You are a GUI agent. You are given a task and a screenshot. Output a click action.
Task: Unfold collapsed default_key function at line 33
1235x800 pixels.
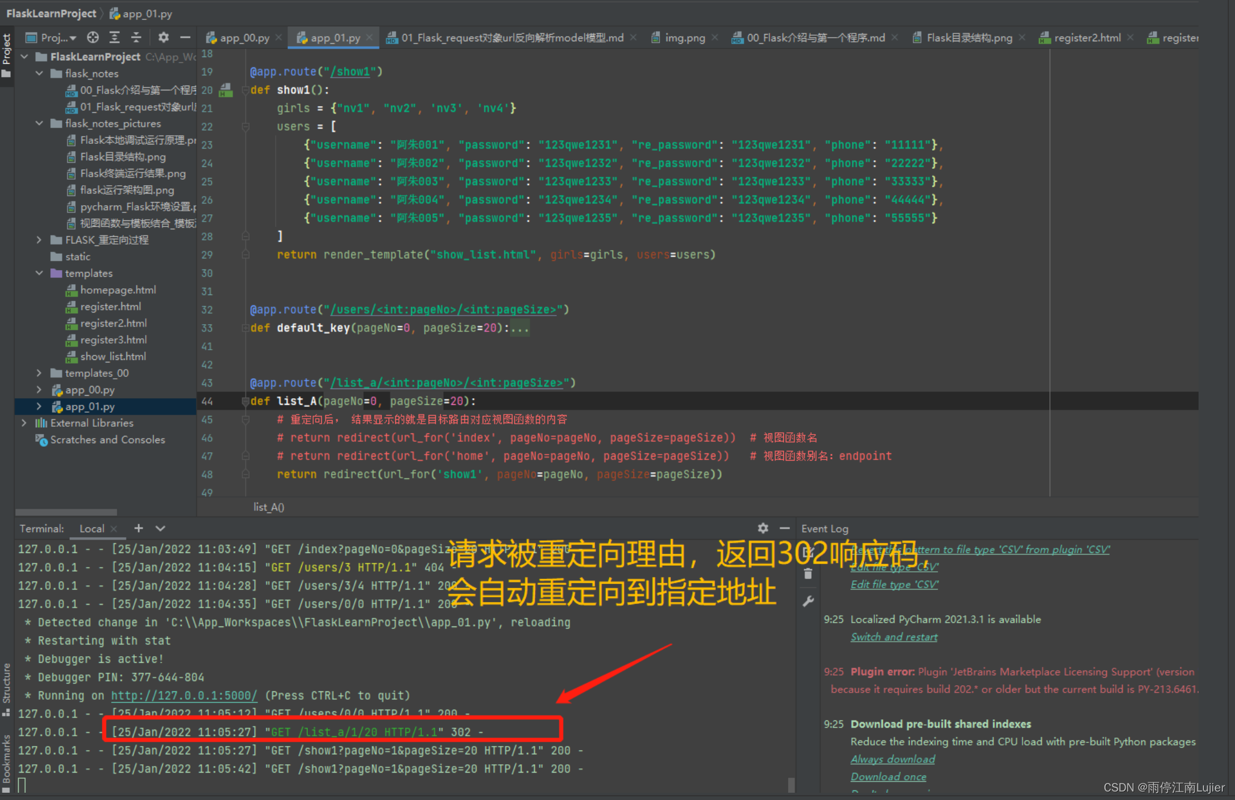click(245, 328)
